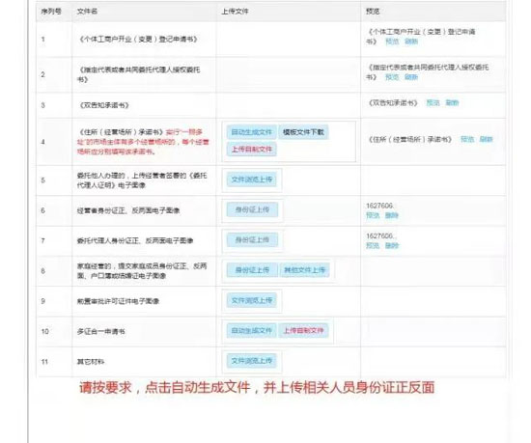Viewport: 531px width, 443px height.
Task: Select row 8 text 家庭经营的 file name
Action: (x=142, y=271)
